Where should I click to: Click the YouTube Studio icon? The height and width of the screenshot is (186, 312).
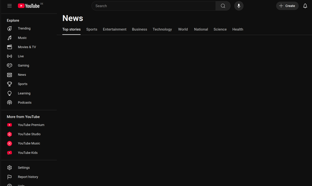pos(10,134)
